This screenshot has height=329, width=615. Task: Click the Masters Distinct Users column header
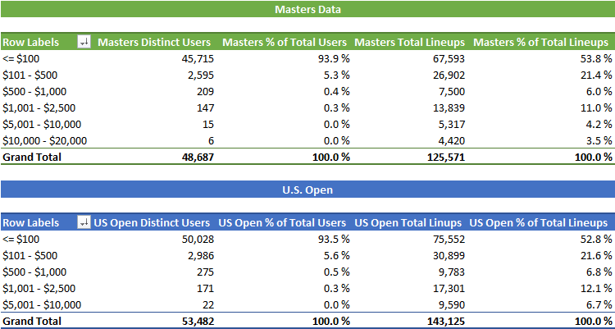pyautogui.click(x=154, y=43)
